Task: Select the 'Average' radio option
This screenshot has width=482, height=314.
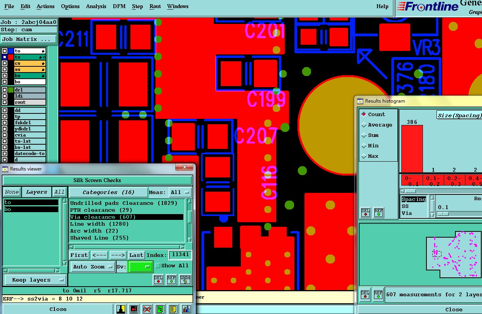Action: pos(364,125)
